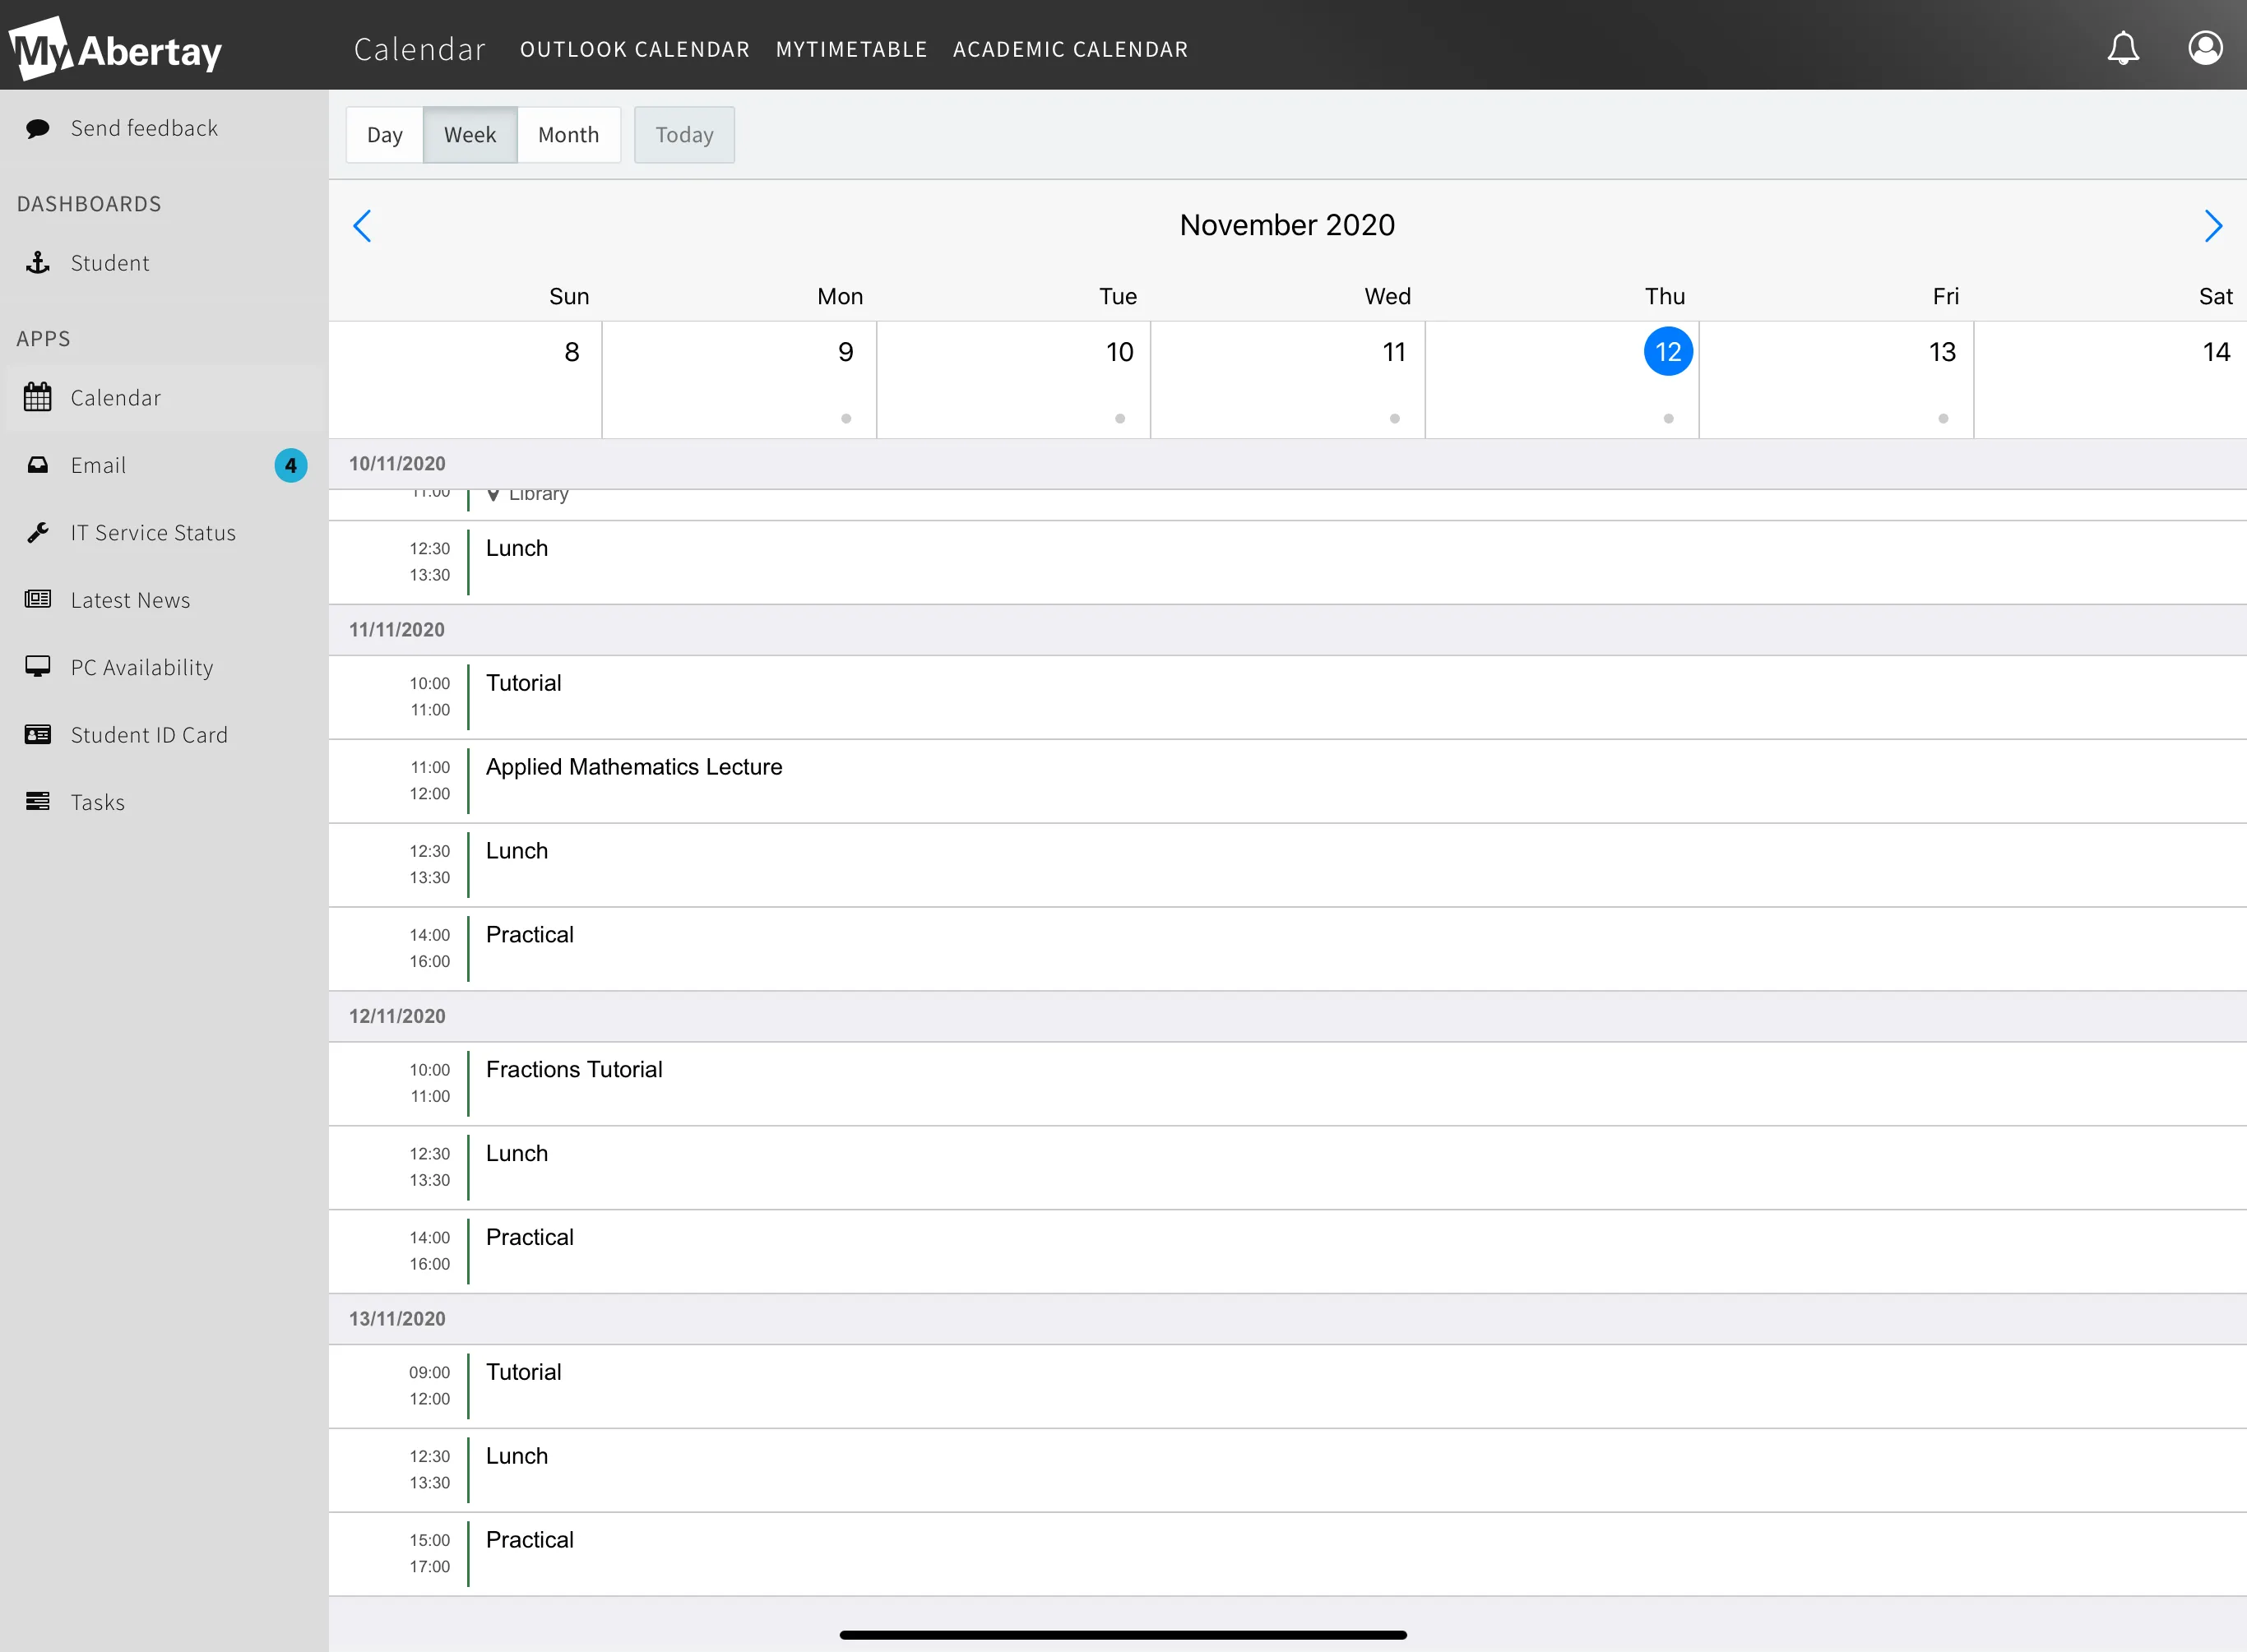The width and height of the screenshot is (2247, 1652).
Task: Open the Student dashboard link
Action: 110,263
